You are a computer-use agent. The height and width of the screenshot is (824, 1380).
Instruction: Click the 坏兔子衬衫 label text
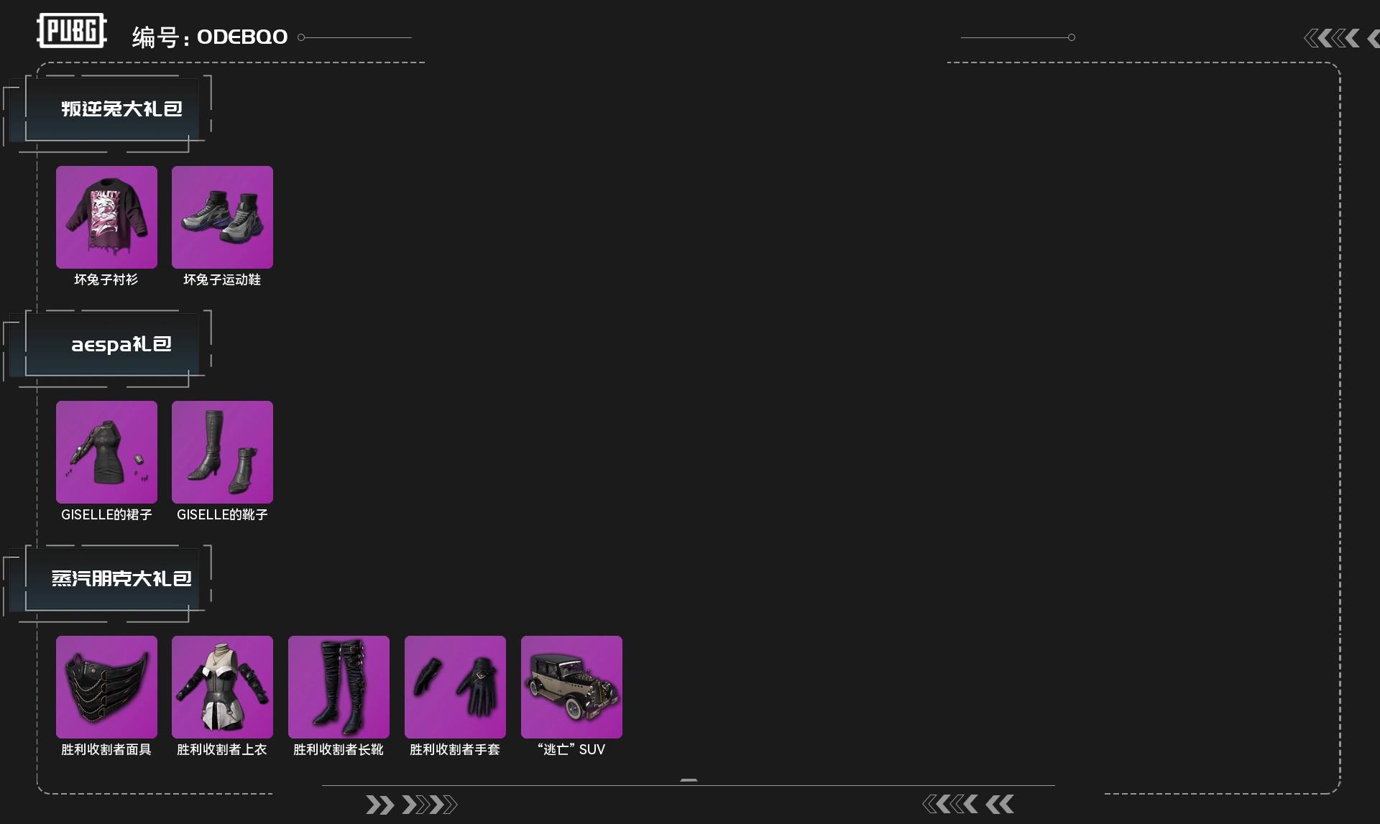106,279
